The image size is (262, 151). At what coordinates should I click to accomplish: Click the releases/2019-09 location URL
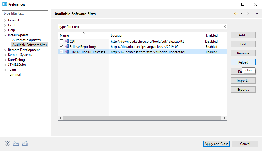coord(145,46)
